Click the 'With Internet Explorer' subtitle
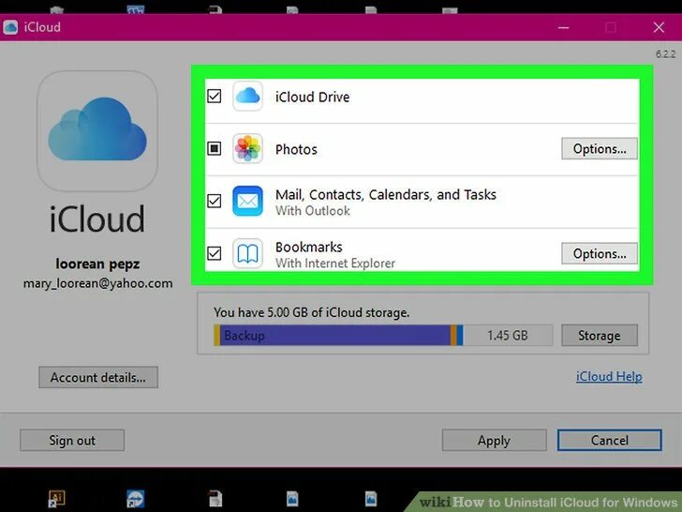Viewport: 682px width, 512px height. click(335, 263)
